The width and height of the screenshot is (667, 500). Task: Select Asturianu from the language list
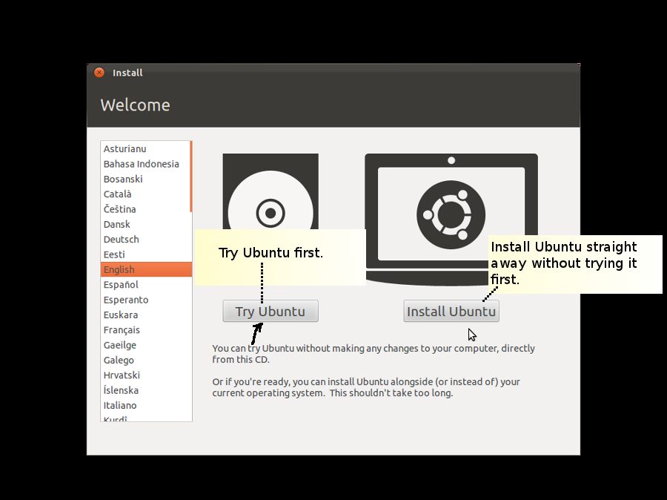146,148
